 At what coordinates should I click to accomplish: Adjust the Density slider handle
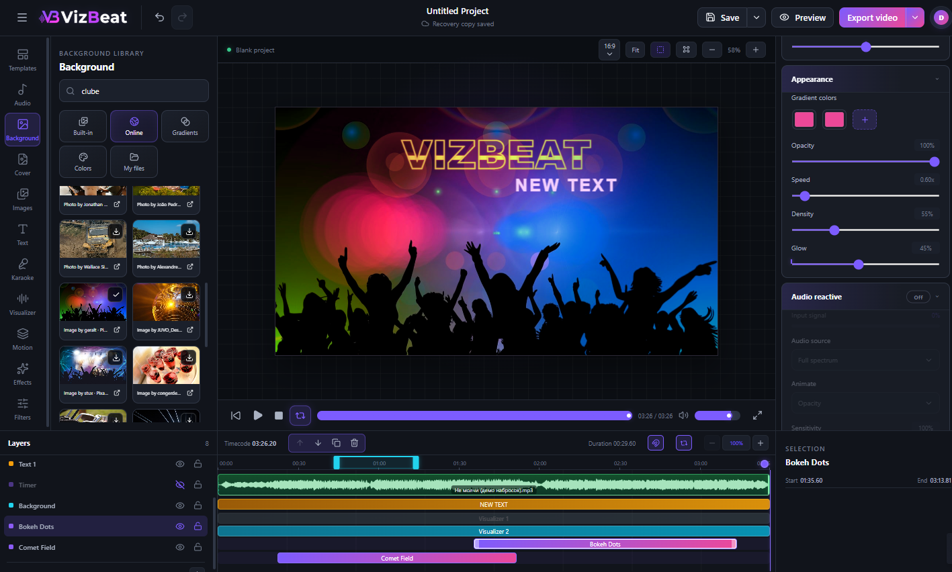pos(834,230)
